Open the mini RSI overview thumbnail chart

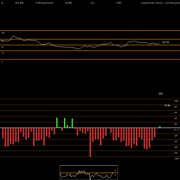89,172
